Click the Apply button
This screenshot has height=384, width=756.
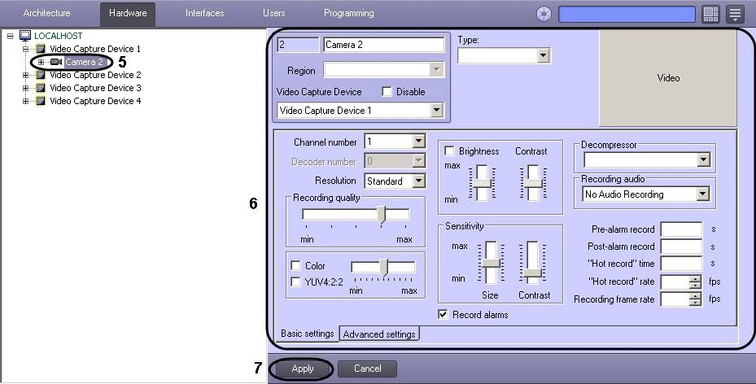pos(303,369)
